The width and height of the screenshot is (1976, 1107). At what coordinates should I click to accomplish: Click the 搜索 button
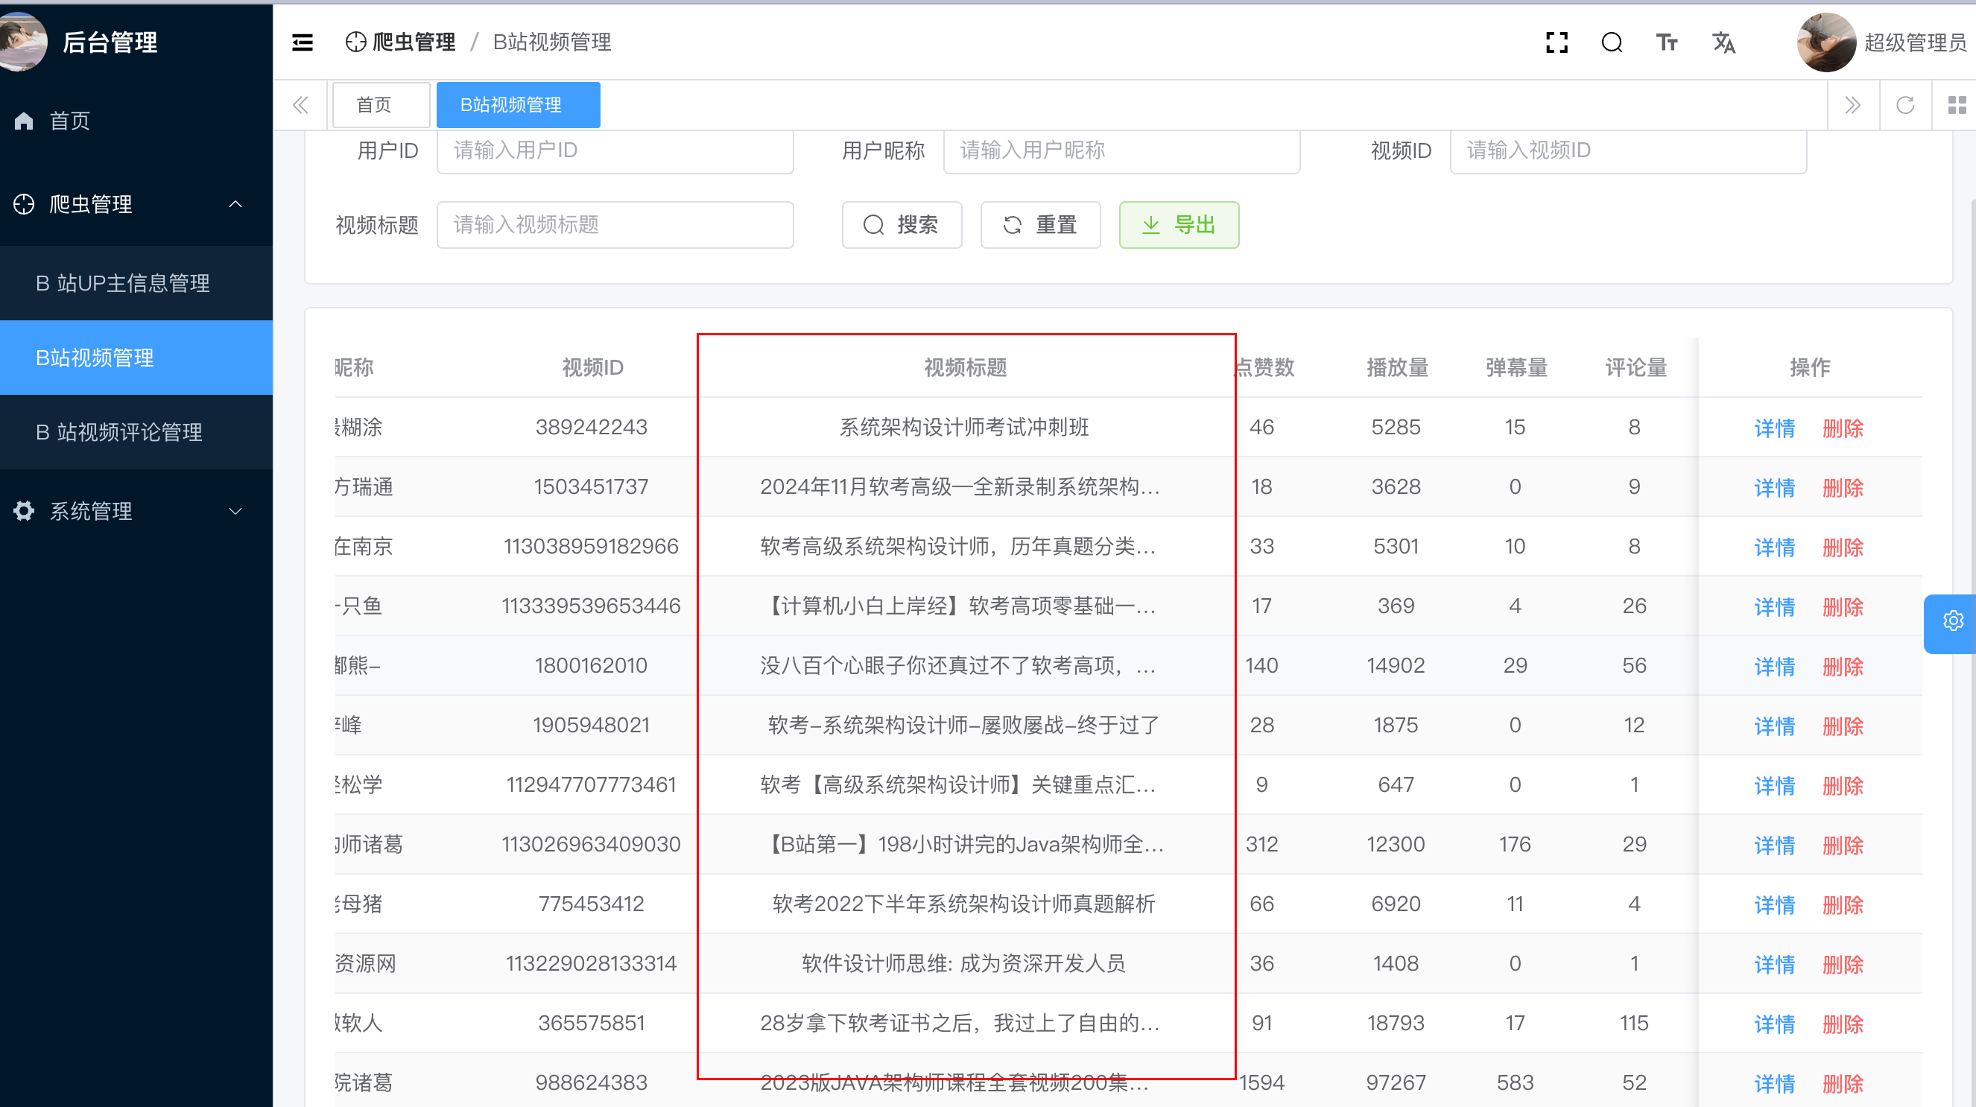pos(902,225)
